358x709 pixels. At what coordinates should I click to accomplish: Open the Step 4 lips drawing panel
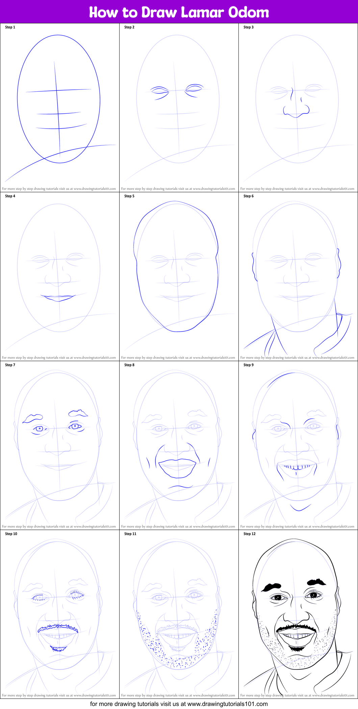pyautogui.click(x=60, y=276)
